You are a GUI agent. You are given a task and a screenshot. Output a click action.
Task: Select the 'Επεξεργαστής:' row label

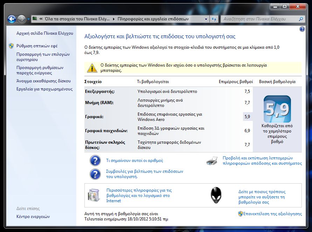100,91
